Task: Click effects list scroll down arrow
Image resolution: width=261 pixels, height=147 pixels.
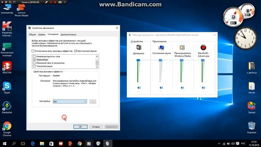Action: [x=97, y=67]
